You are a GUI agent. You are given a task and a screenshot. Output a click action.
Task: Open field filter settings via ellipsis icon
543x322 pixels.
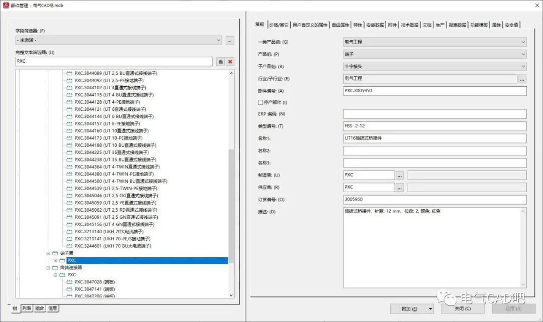(x=230, y=40)
